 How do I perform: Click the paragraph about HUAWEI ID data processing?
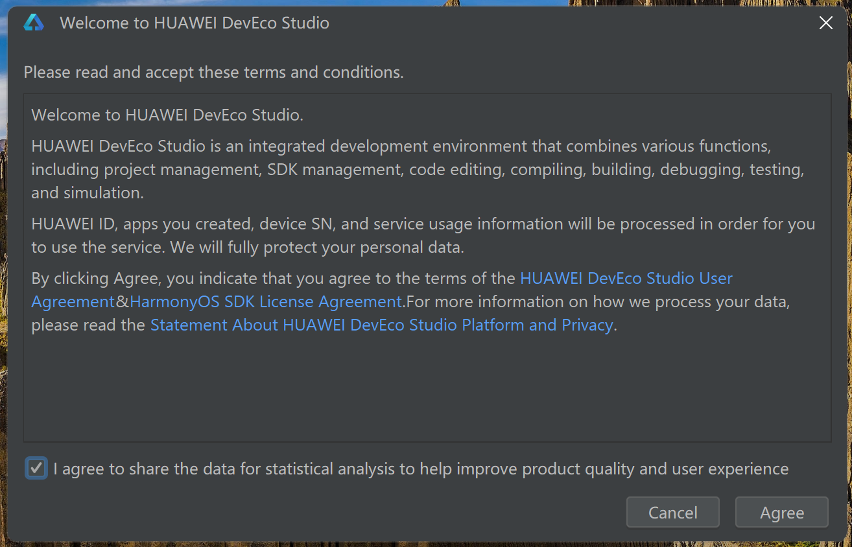423,224
